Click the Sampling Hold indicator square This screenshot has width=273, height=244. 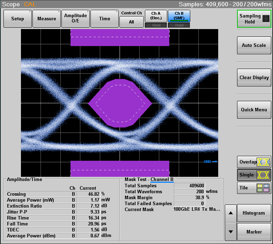(x=266, y=19)
